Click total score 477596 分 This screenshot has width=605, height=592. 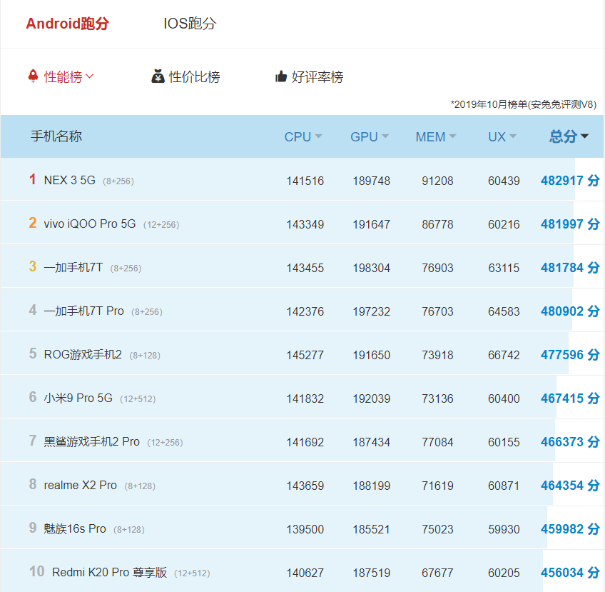tap(570, 355)
